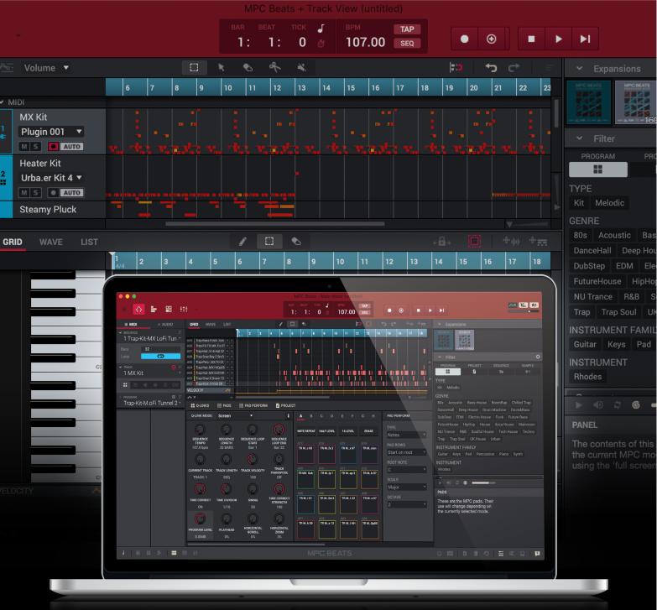
Task: Select the Steamy Pluck track
Action: tap(48, 210)
